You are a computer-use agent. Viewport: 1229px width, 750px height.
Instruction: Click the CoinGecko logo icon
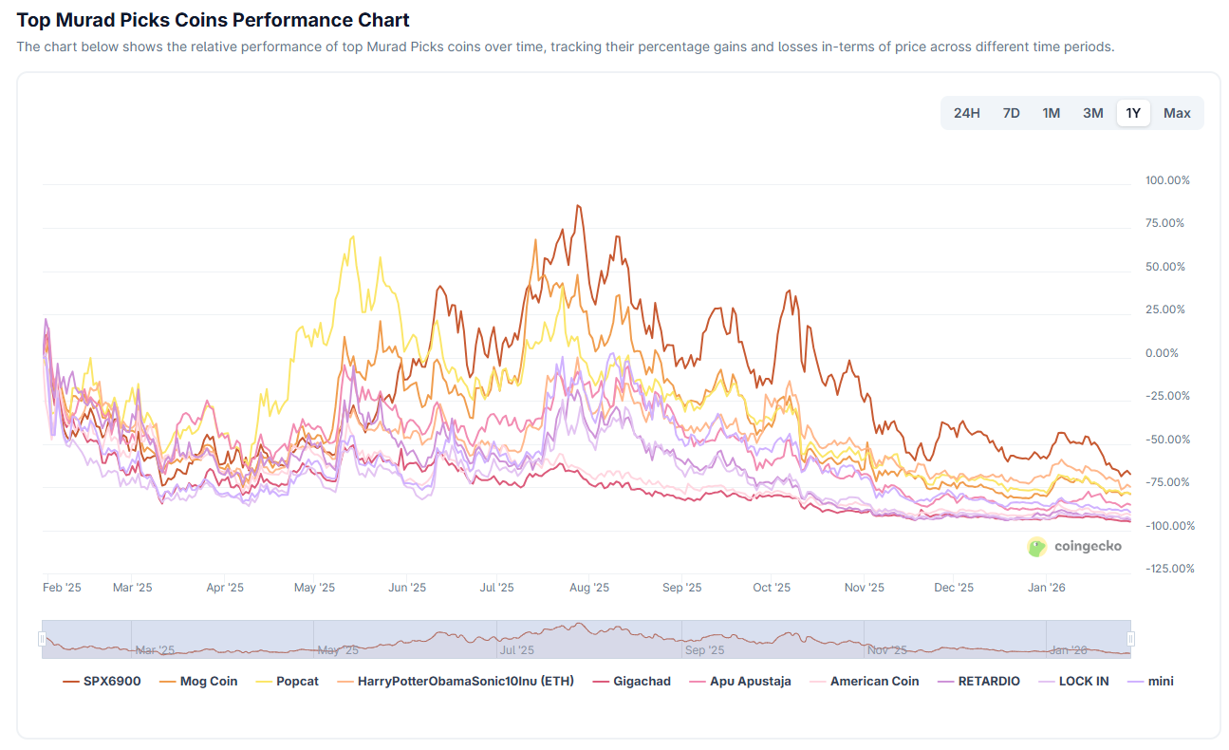pos(1035,547)
